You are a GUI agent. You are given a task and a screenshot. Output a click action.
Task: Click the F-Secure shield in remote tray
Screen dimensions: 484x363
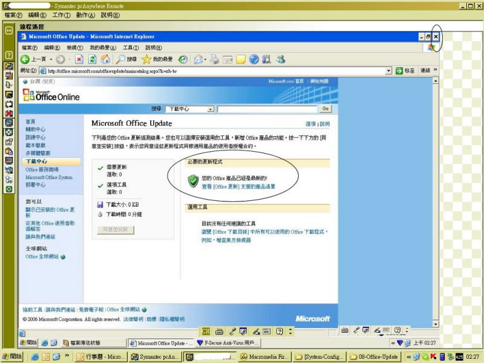click(x=400, y=342)
